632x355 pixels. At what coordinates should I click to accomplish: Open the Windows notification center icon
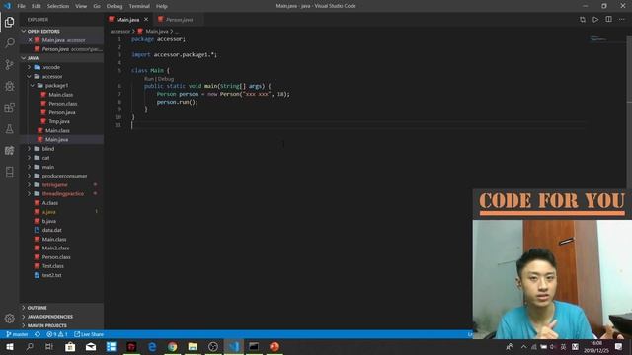[619, 347]
